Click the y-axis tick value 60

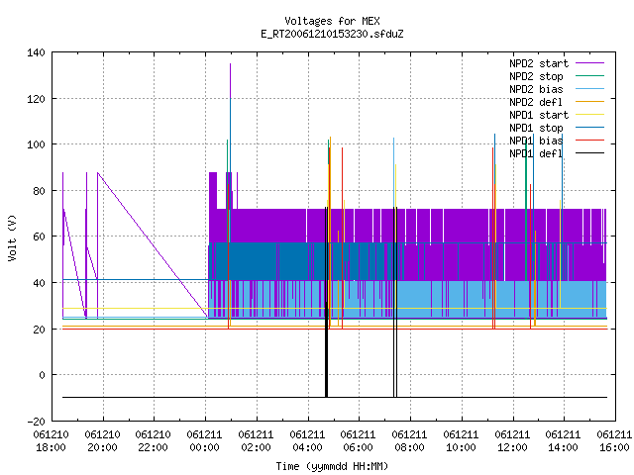(x=39, y=237)
